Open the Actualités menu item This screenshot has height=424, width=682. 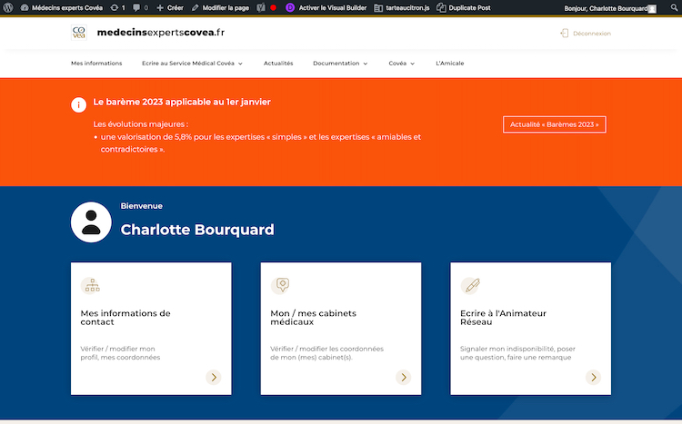pyautogui.click(x=278, y=64)
